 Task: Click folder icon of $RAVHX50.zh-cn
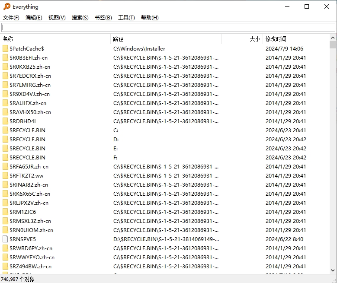5,112
